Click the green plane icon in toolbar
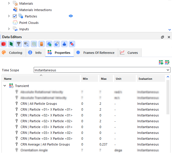This screenshot has width=172, height=156. [x=11, y=44]
